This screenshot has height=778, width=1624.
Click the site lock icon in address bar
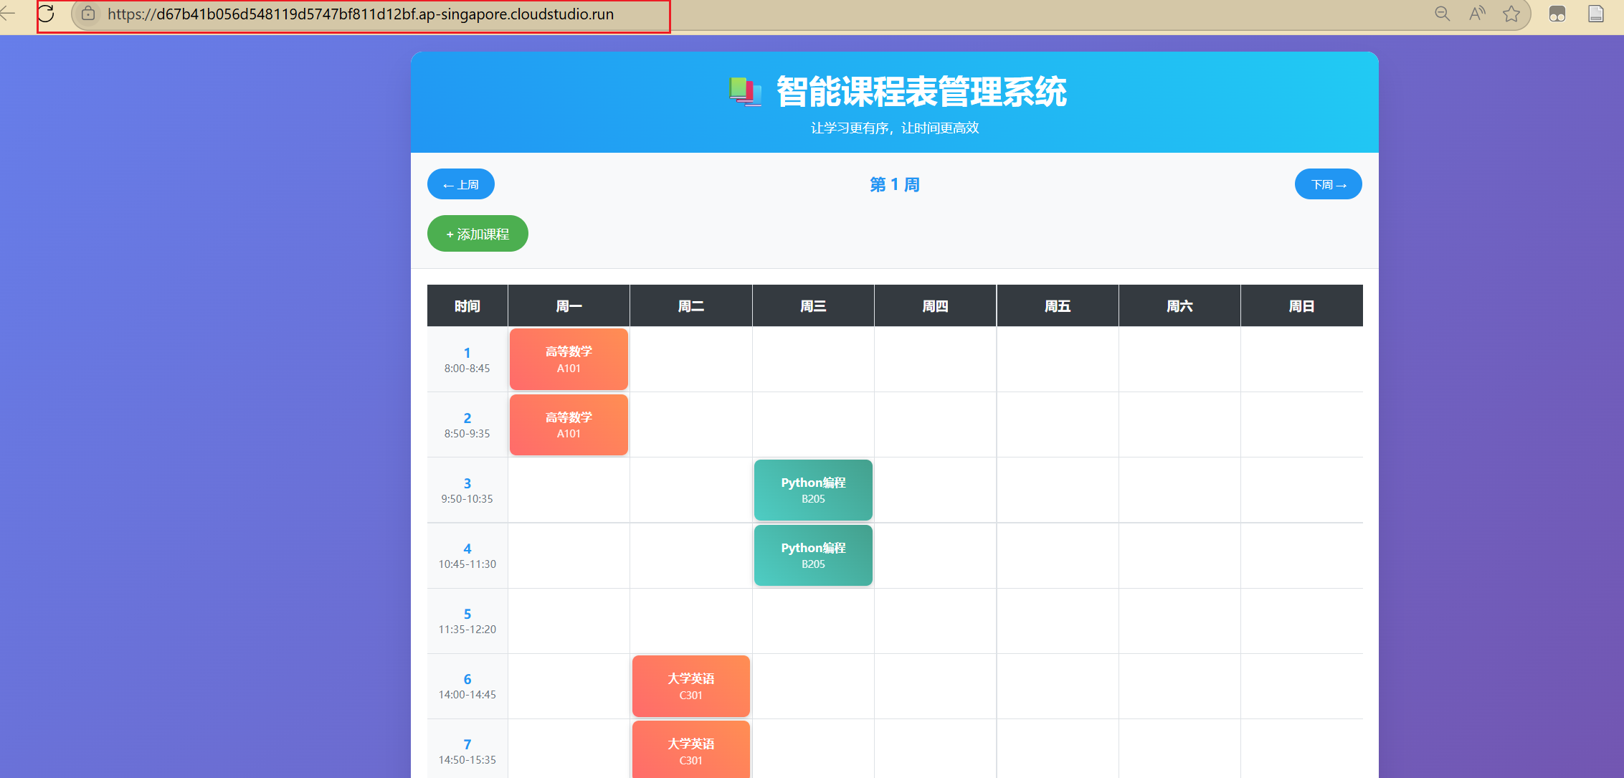tap(88, 14)
